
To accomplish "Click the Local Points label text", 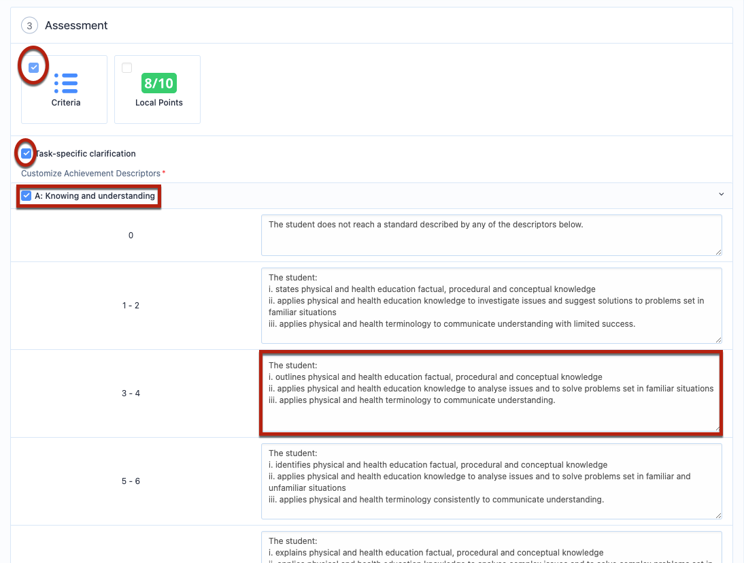I will (x=159, y=103).
